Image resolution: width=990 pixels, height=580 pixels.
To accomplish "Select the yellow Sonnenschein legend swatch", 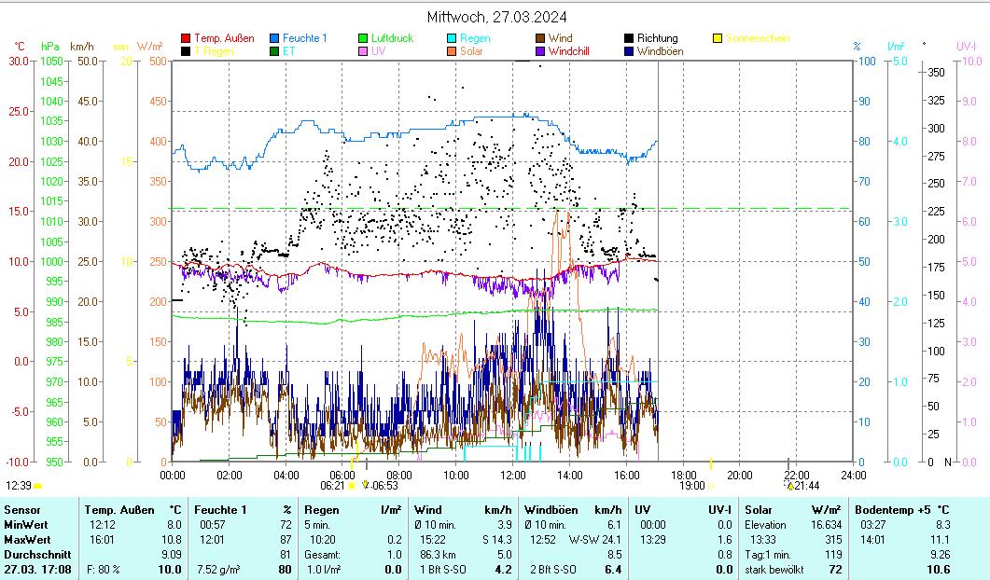I will point(718,38).
